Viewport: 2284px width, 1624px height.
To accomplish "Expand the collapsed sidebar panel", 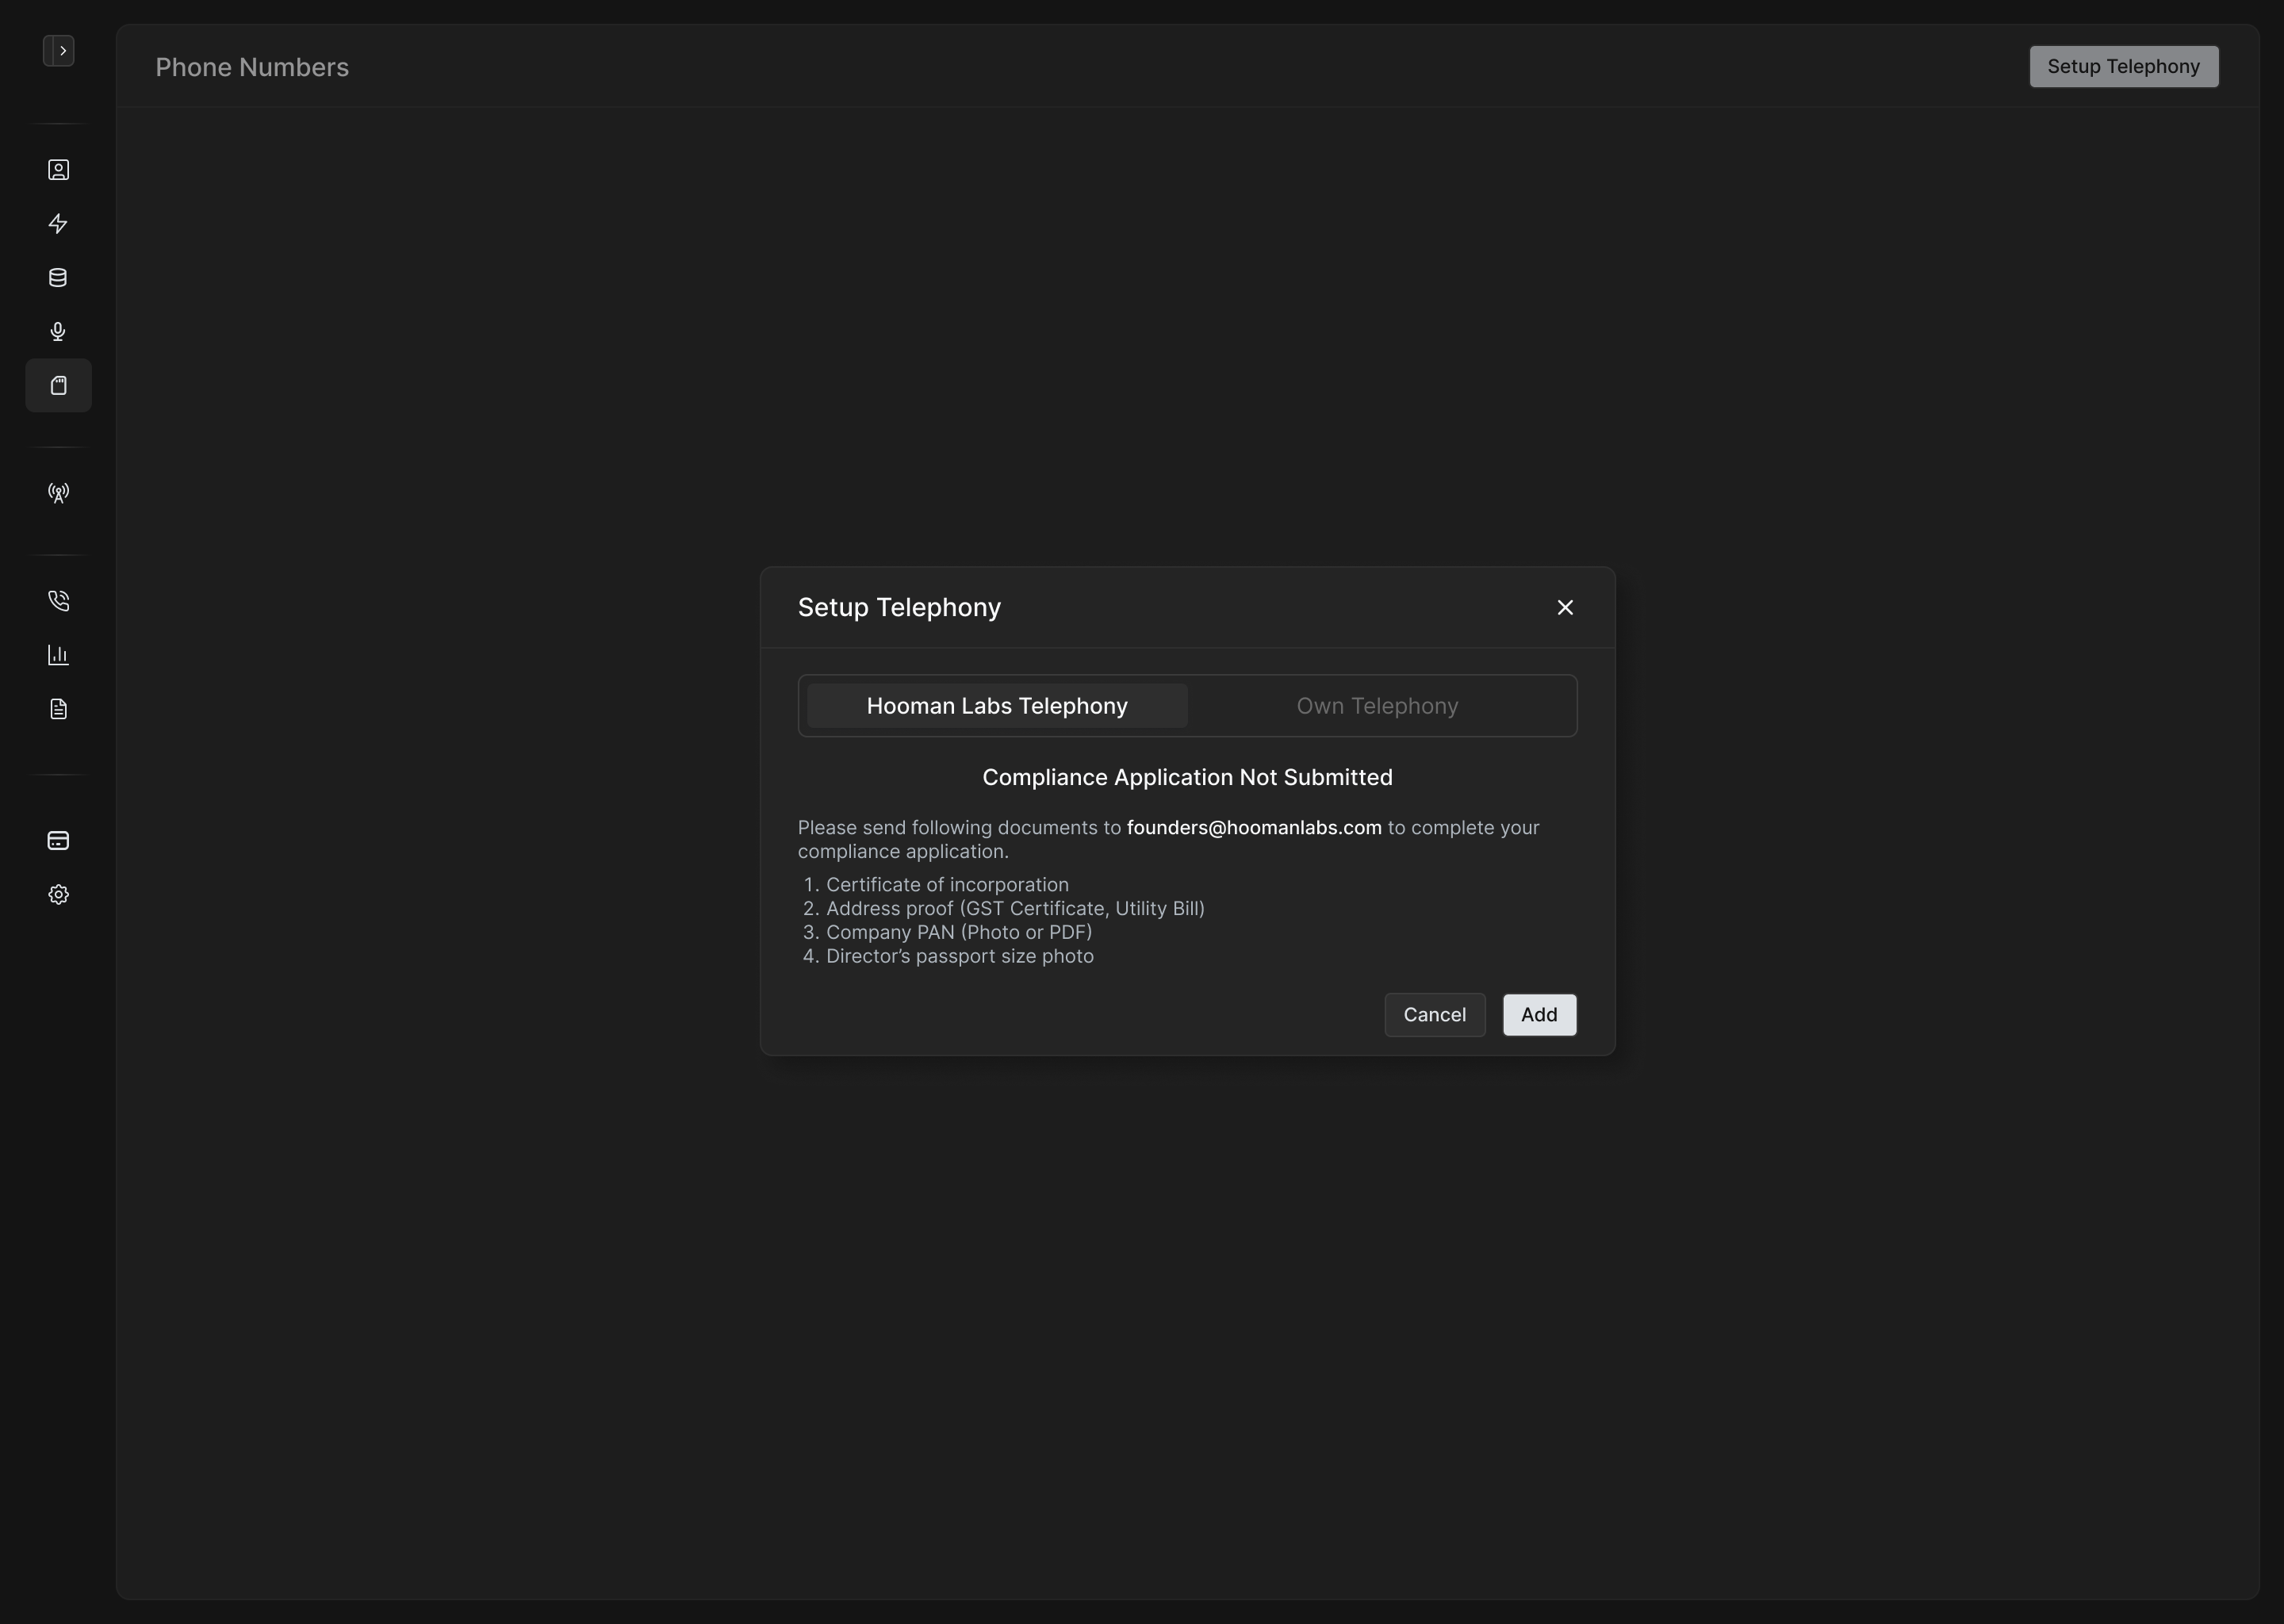I will pyautogui.click(x=59, y=51).
